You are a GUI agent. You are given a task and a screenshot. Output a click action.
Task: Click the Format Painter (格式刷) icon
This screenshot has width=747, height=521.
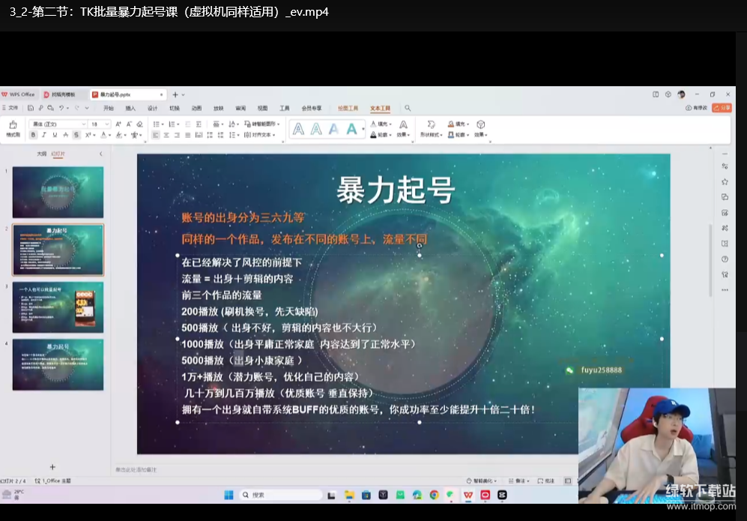pos(13,127)
